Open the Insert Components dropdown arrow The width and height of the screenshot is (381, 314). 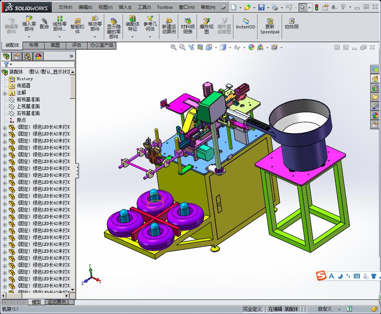[29, 37]
